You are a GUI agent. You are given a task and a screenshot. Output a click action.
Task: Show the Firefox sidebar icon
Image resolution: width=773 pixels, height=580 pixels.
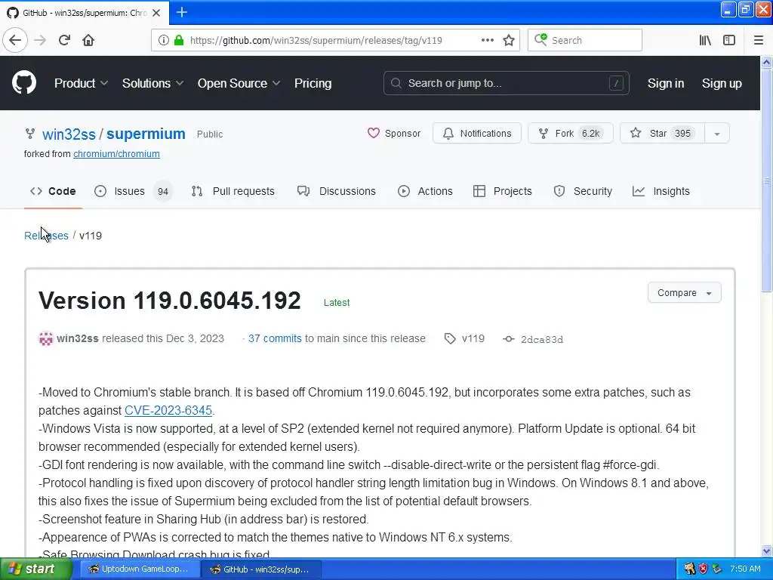(729, 40)
